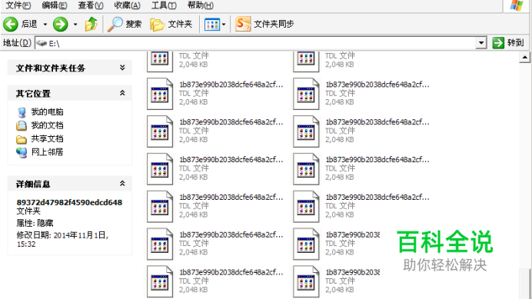Open the 文件(F) menu

[18, 5]
